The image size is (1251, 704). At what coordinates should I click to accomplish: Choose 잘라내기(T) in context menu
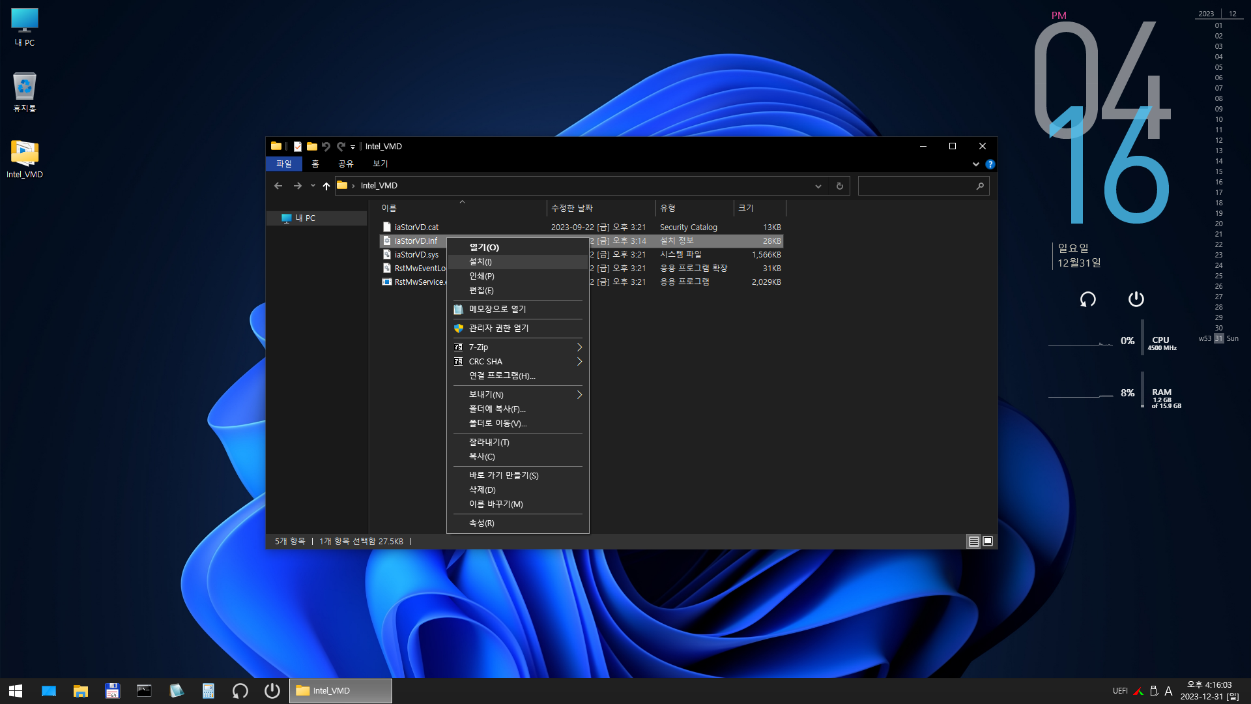tap(518, 443)
